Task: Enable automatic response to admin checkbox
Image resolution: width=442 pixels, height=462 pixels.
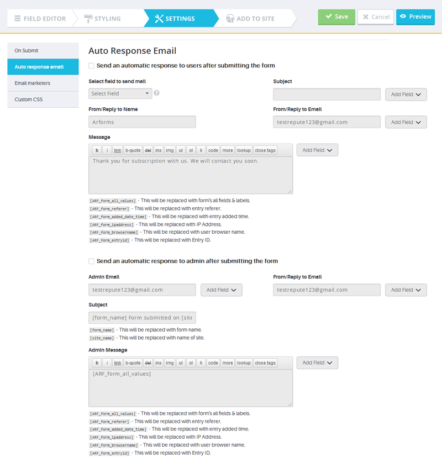Action: click(92, 261)
